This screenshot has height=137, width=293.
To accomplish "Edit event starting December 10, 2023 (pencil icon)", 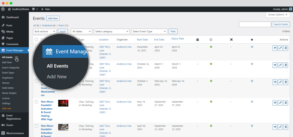I will 280,48.
